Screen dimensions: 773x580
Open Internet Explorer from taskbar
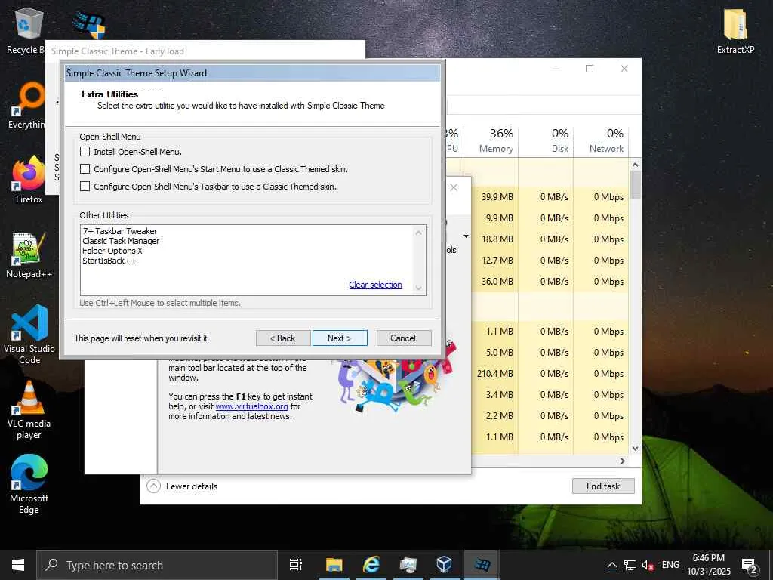pos(371,565)
